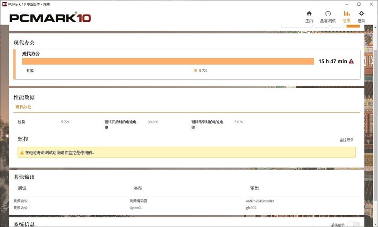Viewport: 378px width, 227px height.
Task: Click the PCMark 10 title bar app icon
Action: click(x=4, y=4)
